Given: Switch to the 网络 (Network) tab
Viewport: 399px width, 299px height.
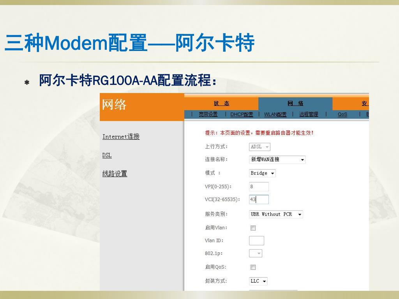Looking at the screenshot, I should click(295, 103).
